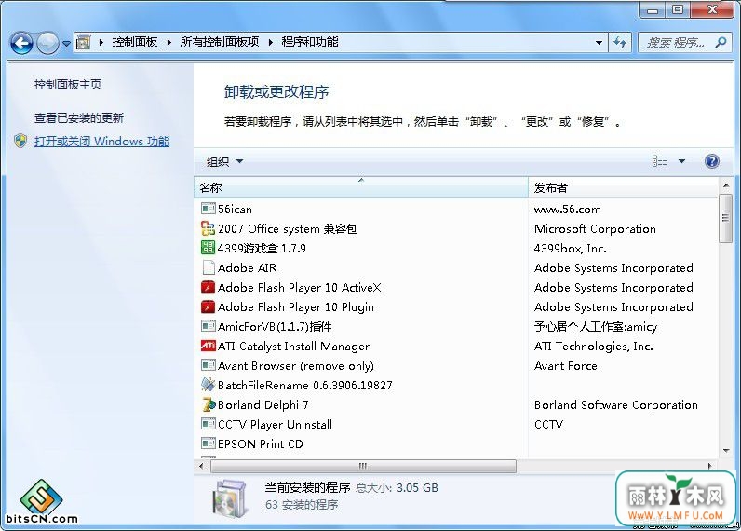Image resolution: width=741 pixels, height=531 pixels.
Task: Select the 56ican entry name
Action: (x=235, y=209)
